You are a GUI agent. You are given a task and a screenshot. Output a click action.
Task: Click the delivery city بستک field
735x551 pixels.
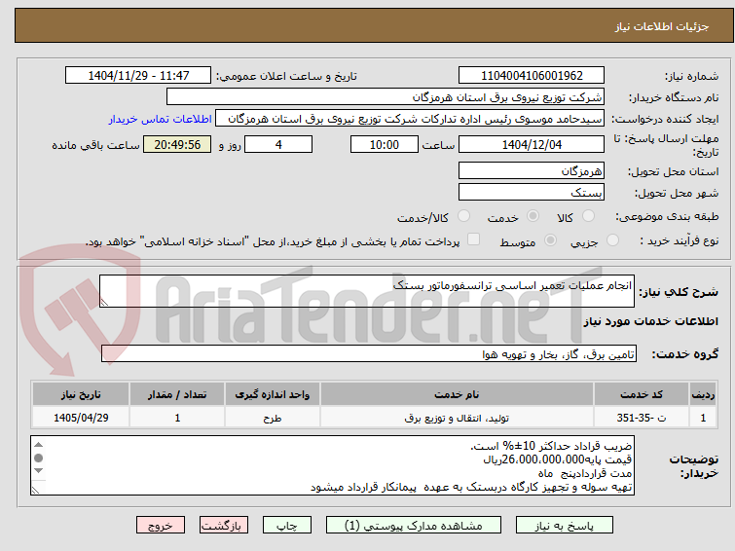coord(532,192)
